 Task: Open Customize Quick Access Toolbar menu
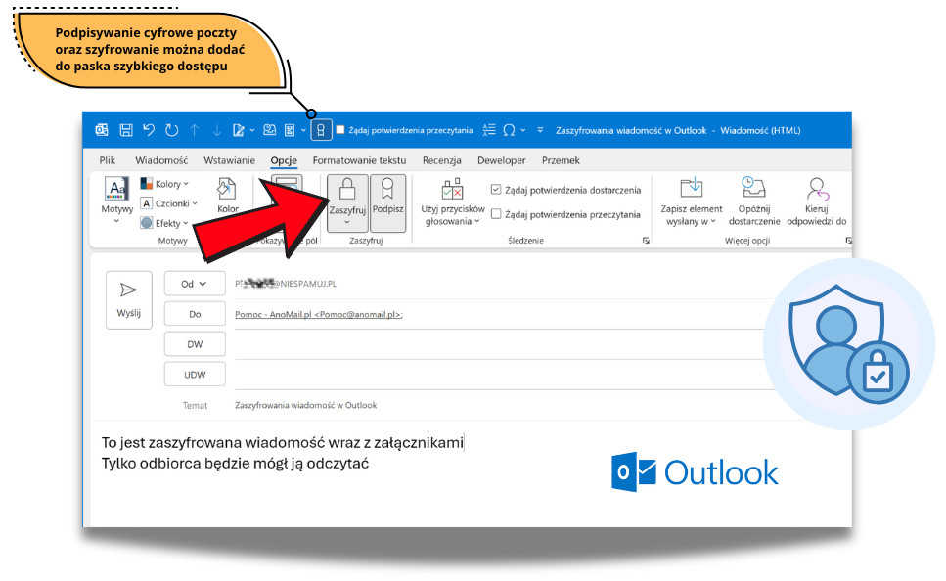point(540,130)
